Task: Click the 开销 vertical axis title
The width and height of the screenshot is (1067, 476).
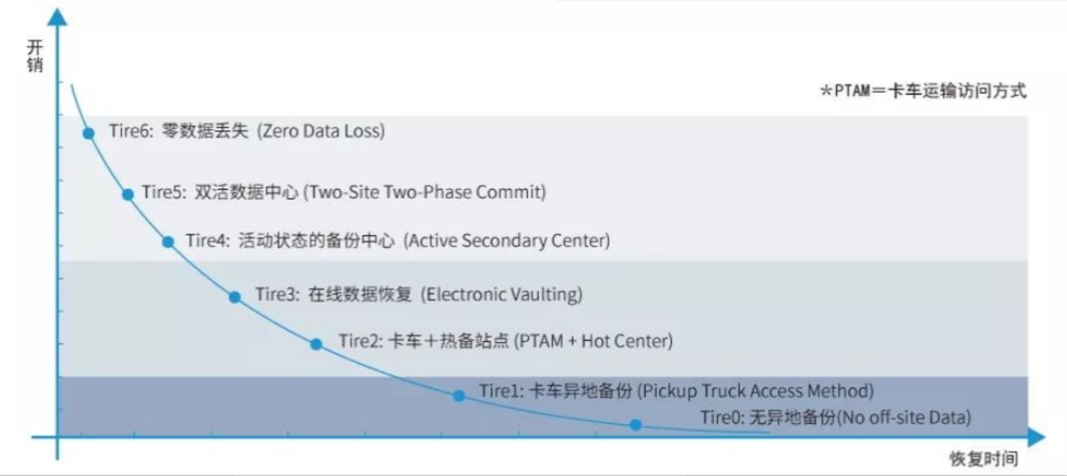Action: coord(35,56)
